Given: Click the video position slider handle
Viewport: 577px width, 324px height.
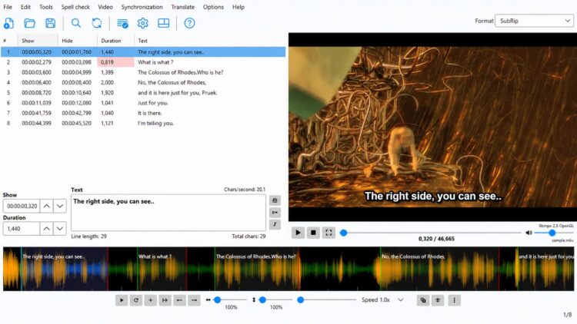Looking at the screenshot, I should 343,233.
